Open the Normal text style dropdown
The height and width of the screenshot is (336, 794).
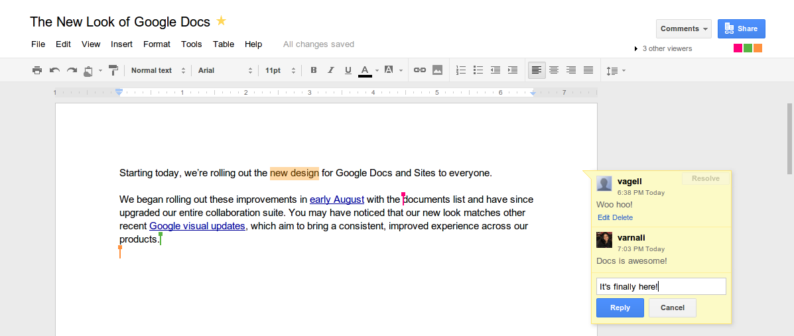157,70
